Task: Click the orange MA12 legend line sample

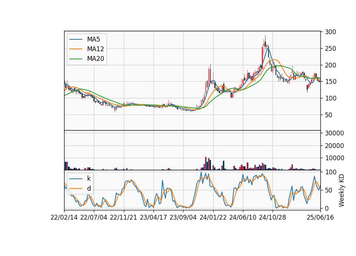Action: click(x=76, y=49)
